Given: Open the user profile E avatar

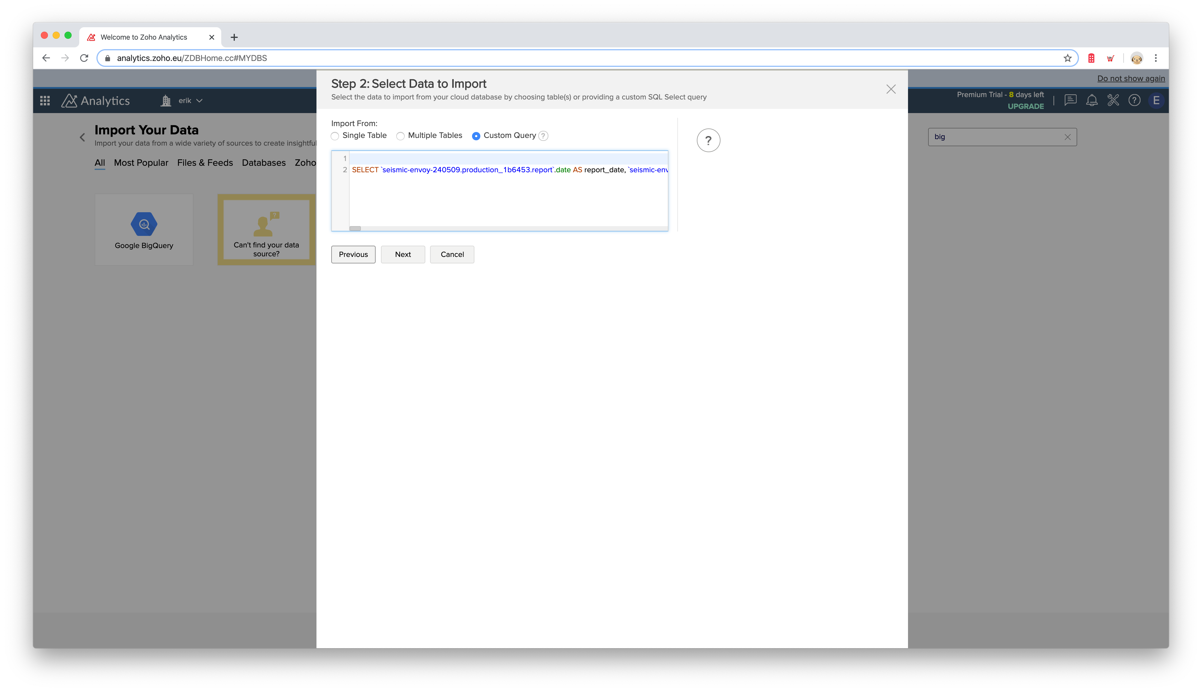Looking at the screenshot, I should tap(1156, 100).
